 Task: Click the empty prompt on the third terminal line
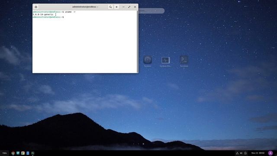pyautogui.click(x=48, y=17)
